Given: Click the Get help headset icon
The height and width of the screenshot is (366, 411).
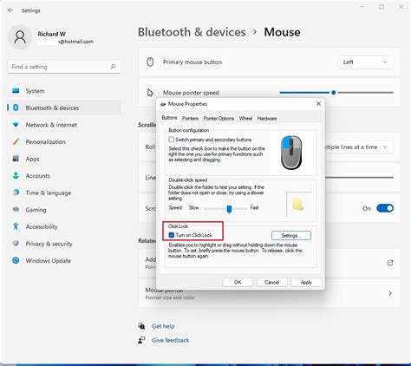Looking at the screenshot, I should coord(141,326).
